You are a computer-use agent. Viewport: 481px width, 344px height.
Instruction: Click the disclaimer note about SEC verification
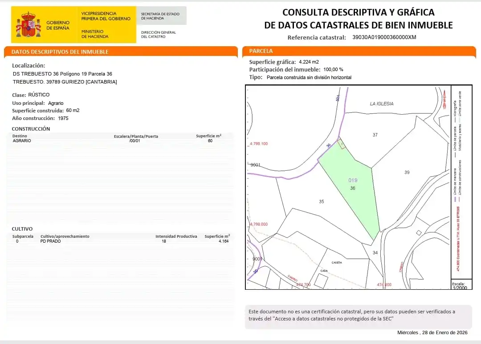(358, 316)
